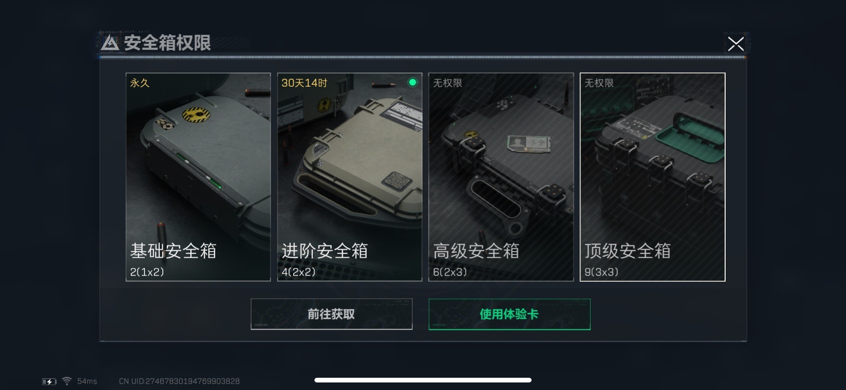846x390 pixels.
Task: Click the 前往获取 button
Action: [331, 314]
